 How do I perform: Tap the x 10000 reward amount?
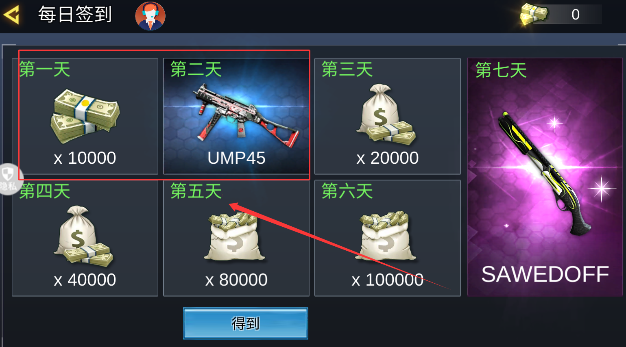pos(85,158)
